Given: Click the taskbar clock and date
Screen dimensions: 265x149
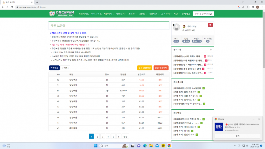Looking at the screenshot, I should (x=255, y=146).
